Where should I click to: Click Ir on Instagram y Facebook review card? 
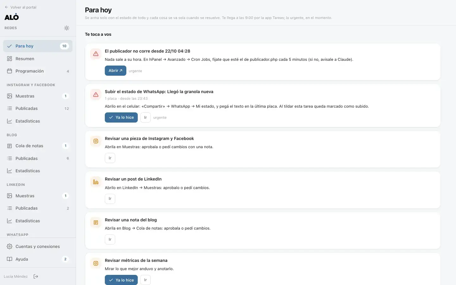110,158
